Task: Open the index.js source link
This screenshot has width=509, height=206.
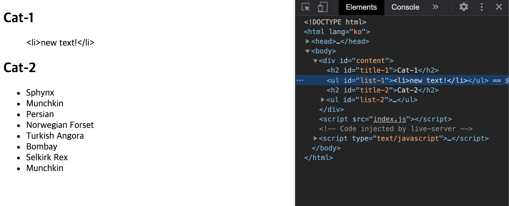Action: click(x=390, y=119)
